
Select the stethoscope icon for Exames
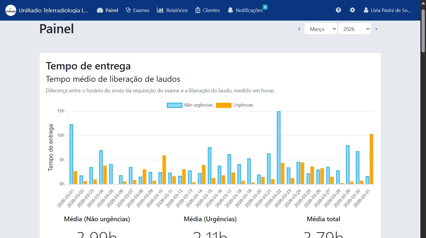pyautogui.click(x=127, y=10)
